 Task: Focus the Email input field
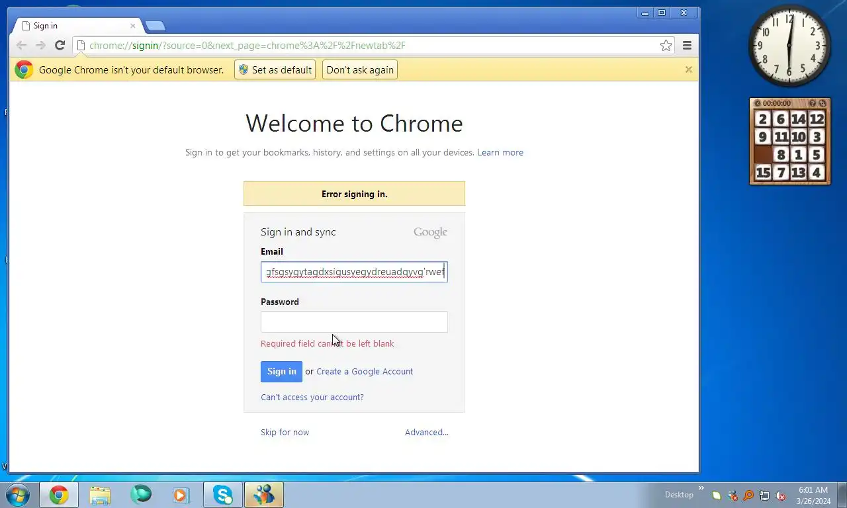pyautogui.click(x=354, y=272)
